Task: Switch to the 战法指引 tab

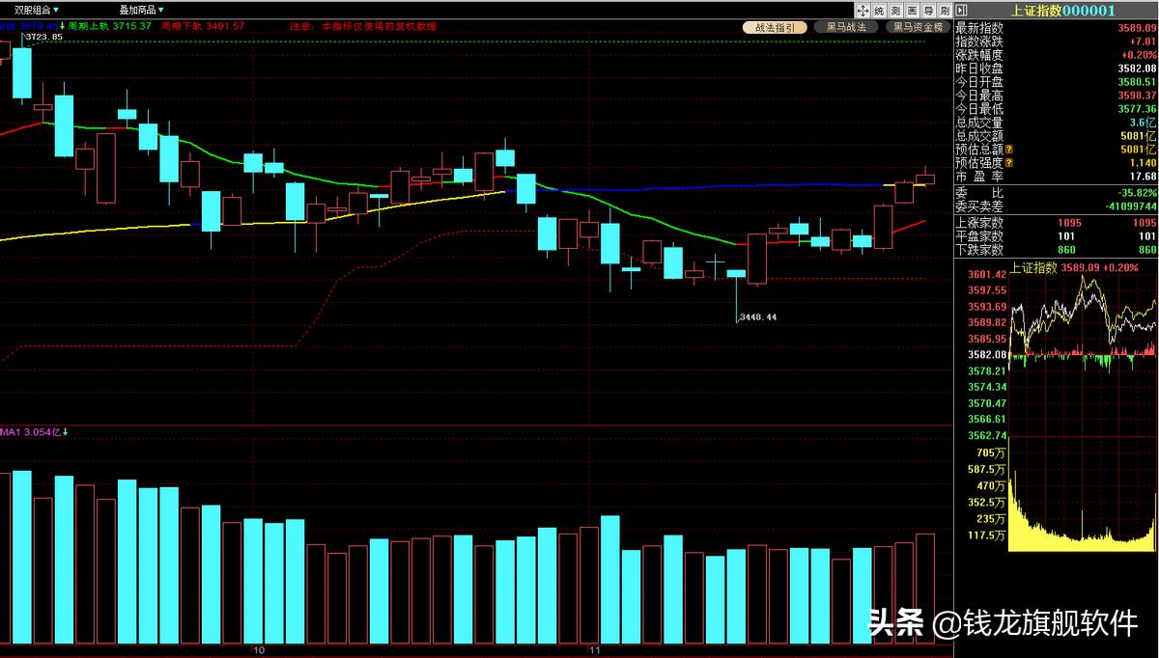Action: coord(775,27)
